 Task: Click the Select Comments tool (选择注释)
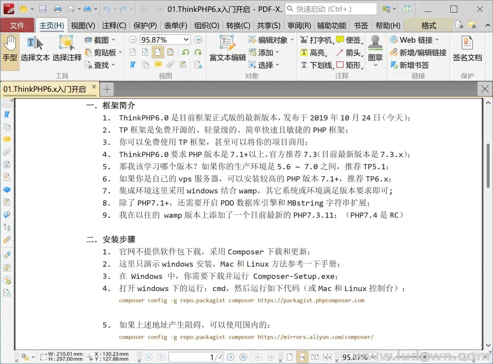[x=67, y=50]
